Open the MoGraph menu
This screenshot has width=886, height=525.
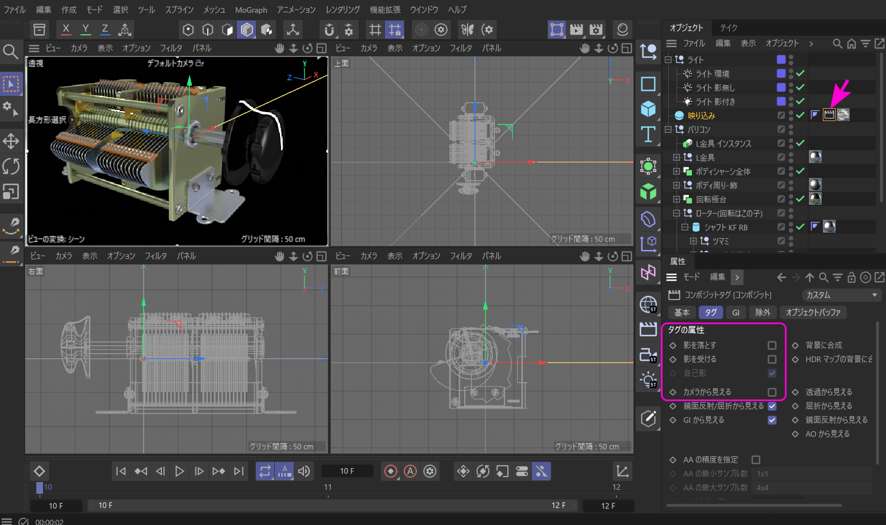251,10
